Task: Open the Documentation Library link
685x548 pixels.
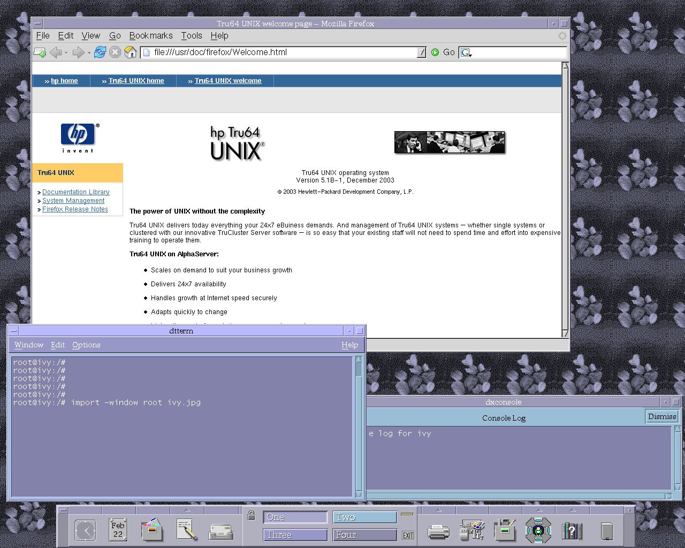Action: coord(76,192)
